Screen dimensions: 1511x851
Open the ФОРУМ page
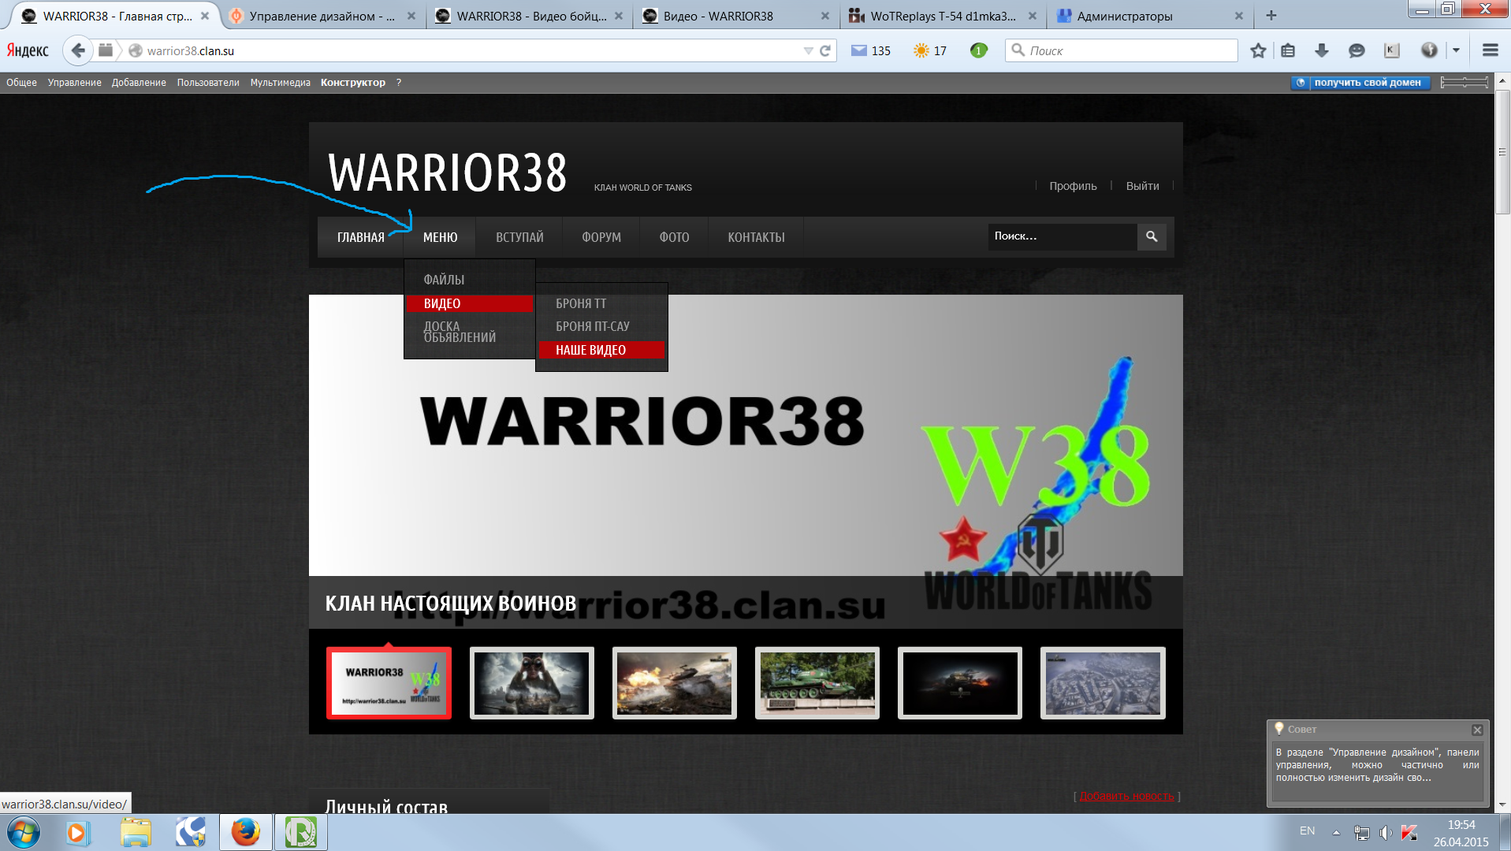click(601, 237)
